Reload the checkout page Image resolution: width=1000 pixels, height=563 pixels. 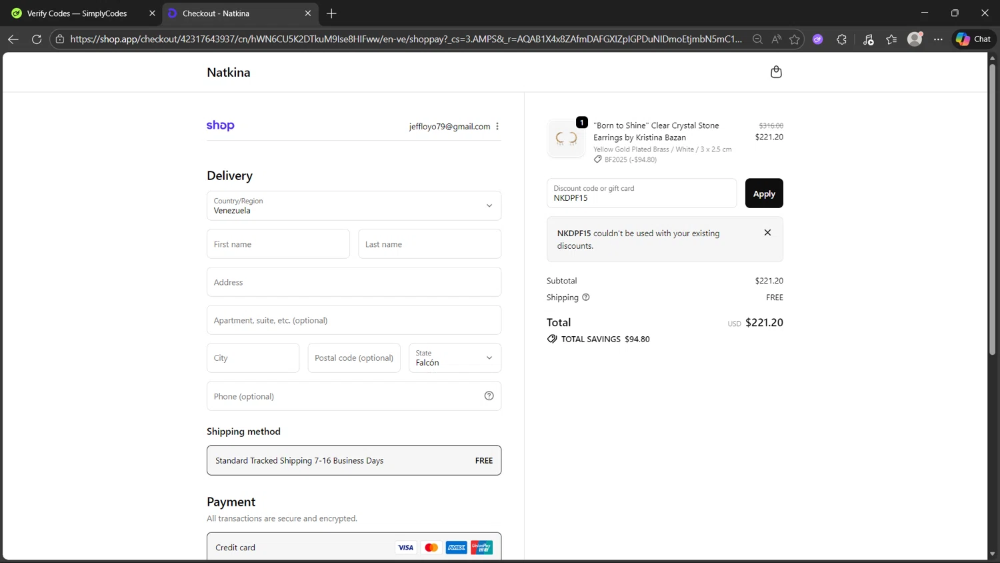coord(37,39)
